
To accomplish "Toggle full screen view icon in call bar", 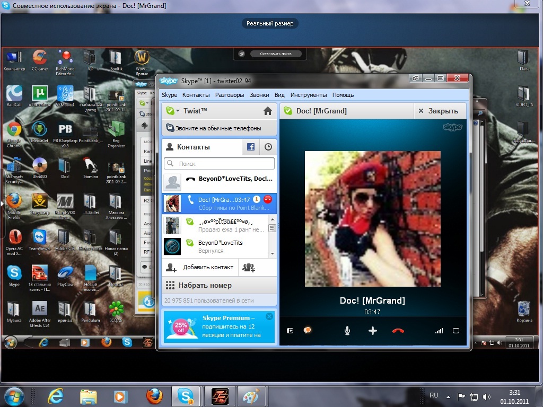I will [456, 331].
